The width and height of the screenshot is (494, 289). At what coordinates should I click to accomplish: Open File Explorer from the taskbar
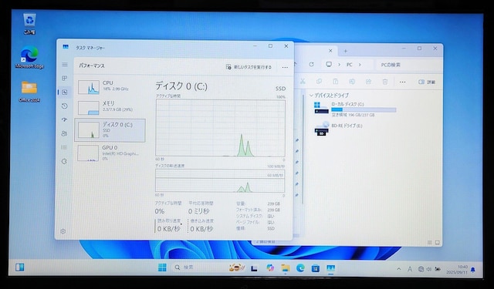[x=286, y=267]
